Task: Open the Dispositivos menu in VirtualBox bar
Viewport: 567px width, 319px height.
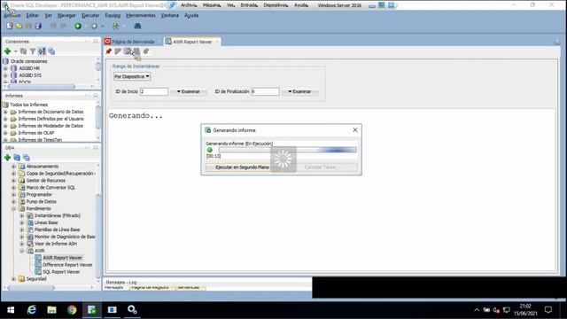Action: tap(276, 5)
